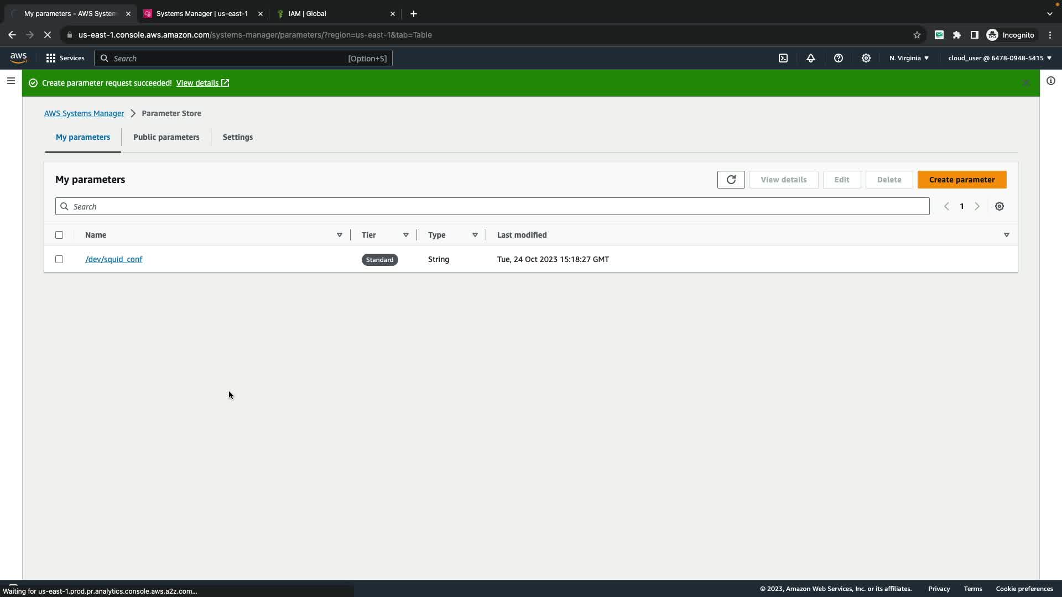
Task: Expand the N. Virginia region dropdown
Action: pyautogui.click(x=909, y=58)
